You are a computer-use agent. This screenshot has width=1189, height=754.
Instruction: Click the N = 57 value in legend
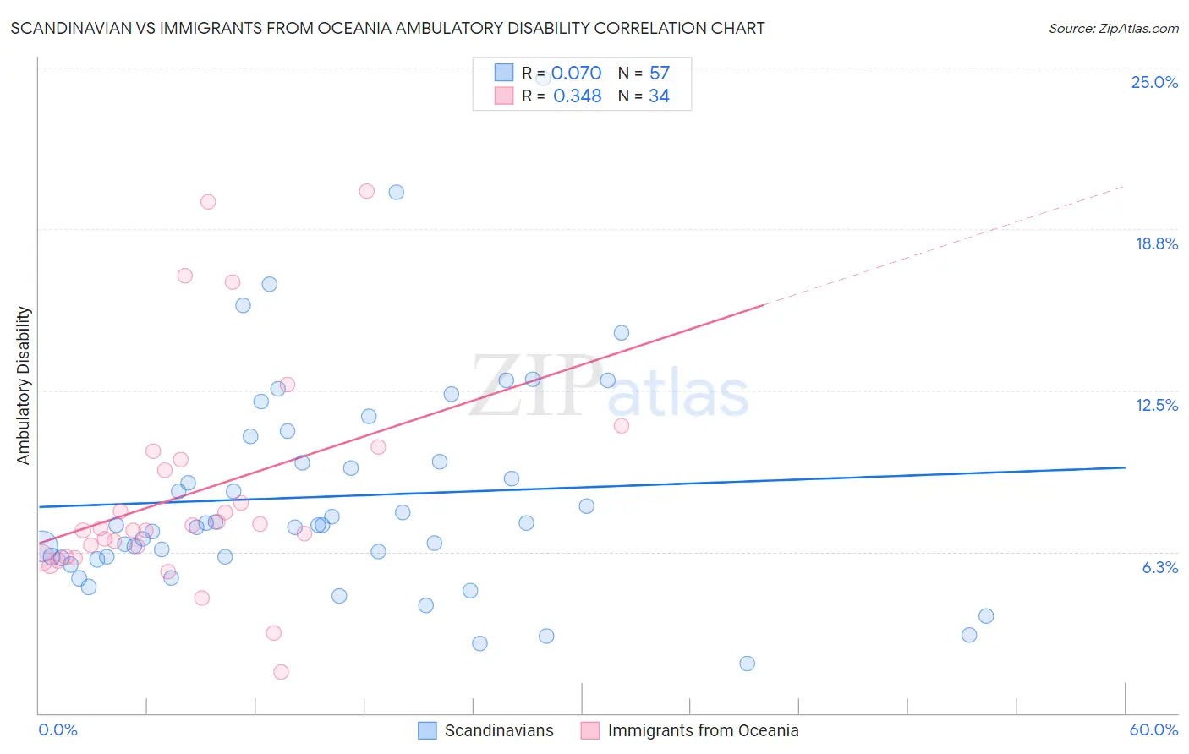click(644, 73)
